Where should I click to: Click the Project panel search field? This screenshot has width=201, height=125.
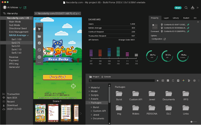(122, 81)
